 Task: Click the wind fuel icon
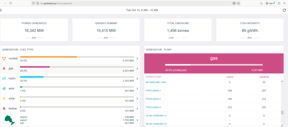tap(4, 89)
